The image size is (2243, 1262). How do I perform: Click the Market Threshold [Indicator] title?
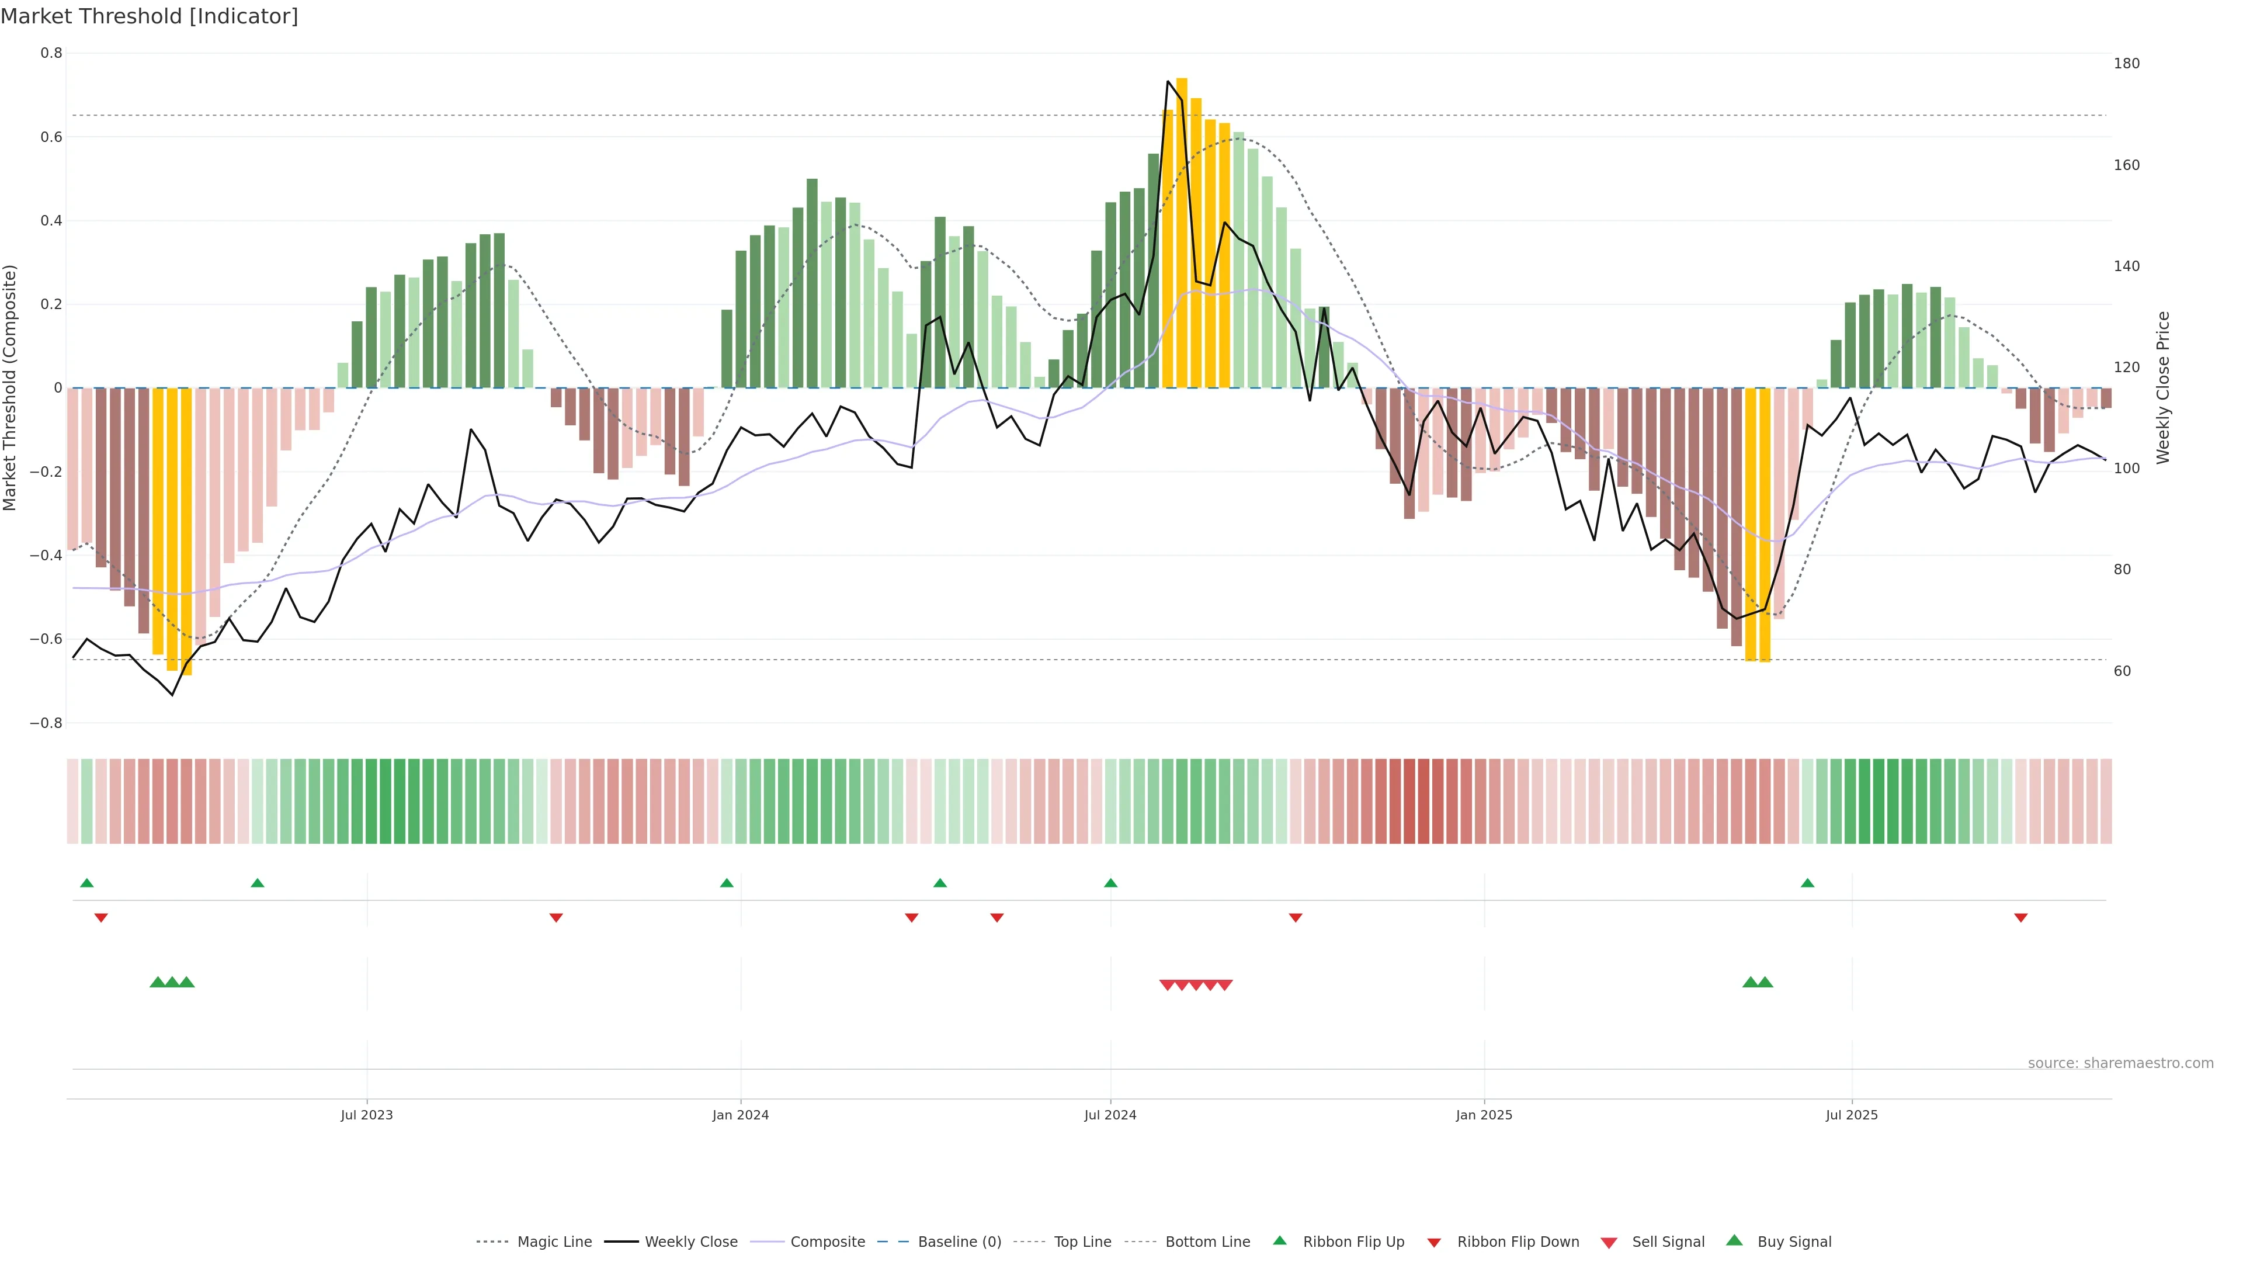click(149, 16)
